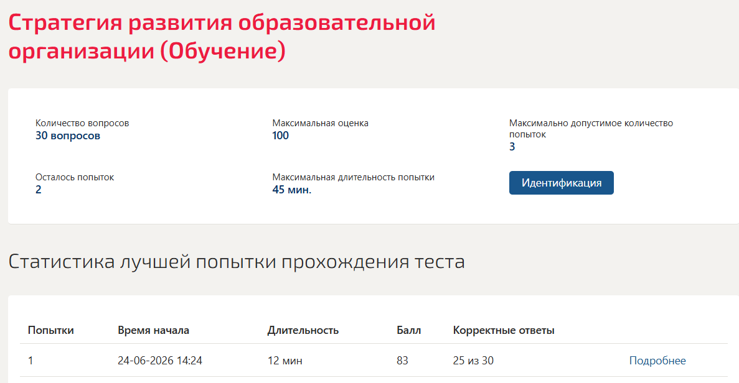The width and height of the screenshot is (739, 383).
Task: Click the Статистика лучшей попытки heading
Action: coord(237,261)
